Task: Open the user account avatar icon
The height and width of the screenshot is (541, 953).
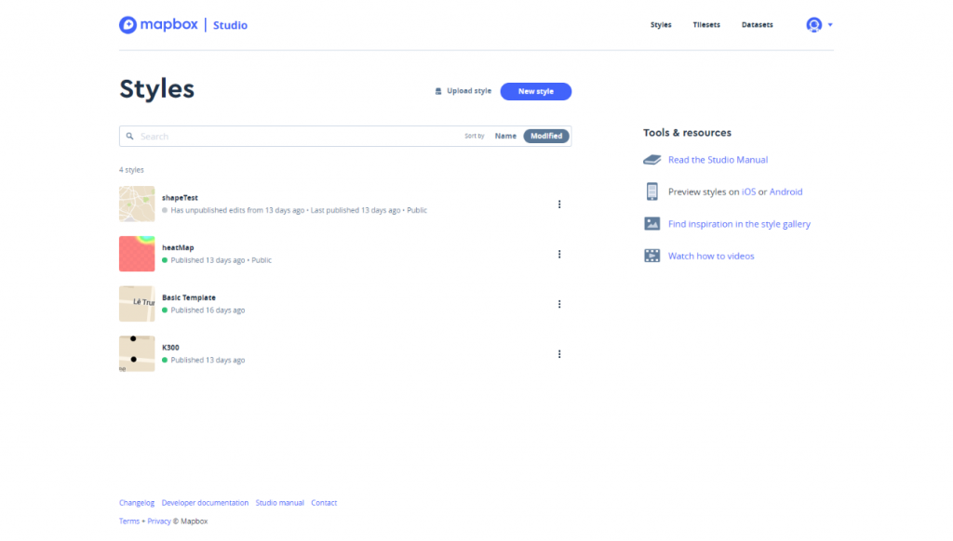Action: (813, 25)
